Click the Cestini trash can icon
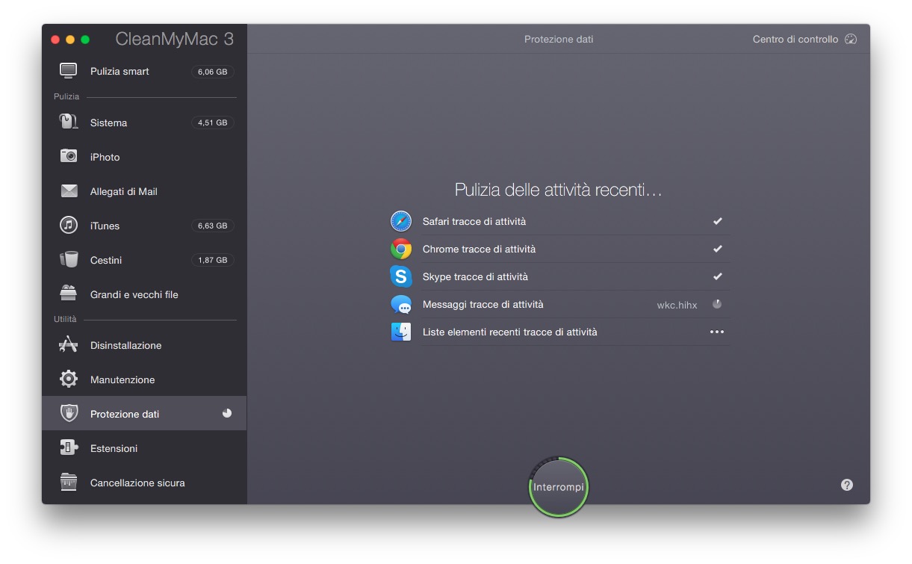This screenshot has width=912, height=564. pos(69,259)
